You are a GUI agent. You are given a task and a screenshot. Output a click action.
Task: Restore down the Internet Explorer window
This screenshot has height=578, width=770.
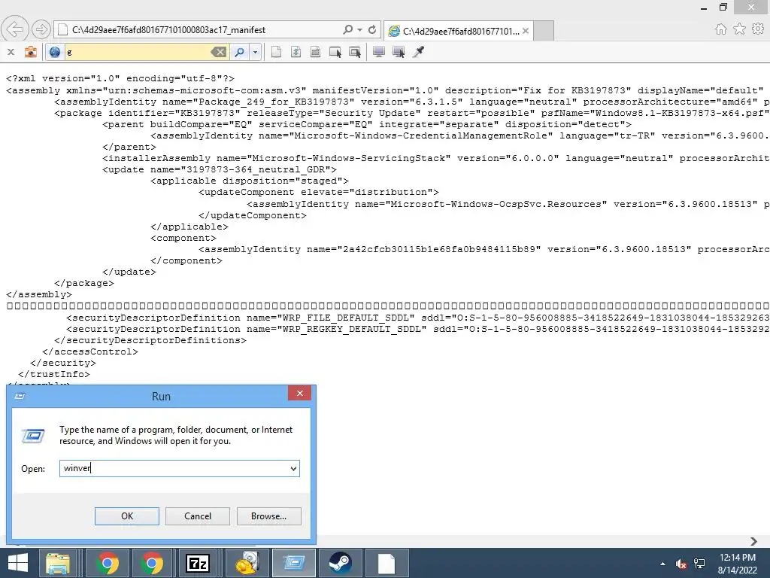click(x=723, y=7)
